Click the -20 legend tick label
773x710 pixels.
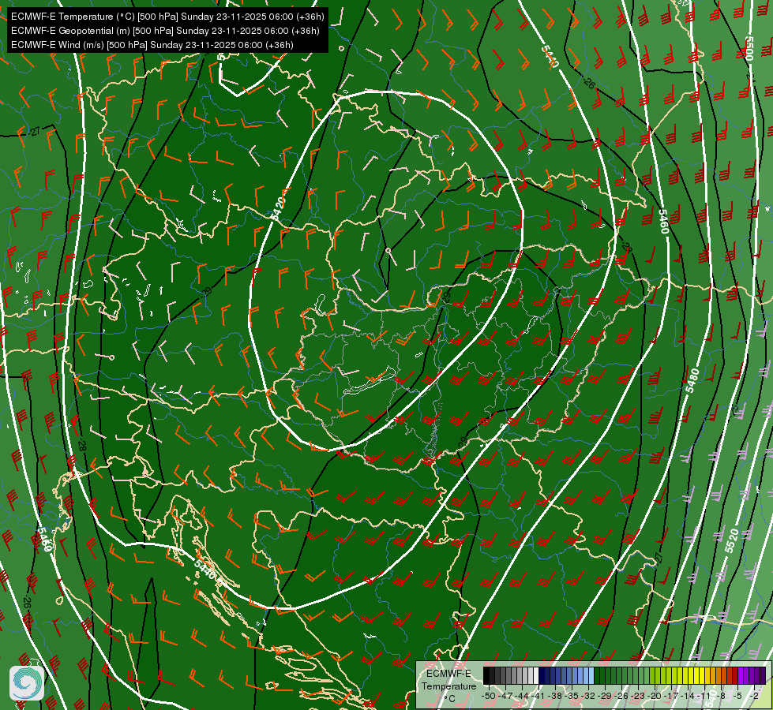tap(655, 696)
